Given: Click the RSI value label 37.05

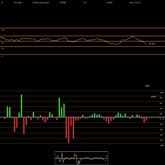Looking at the screenshot, I should (152, 44).
